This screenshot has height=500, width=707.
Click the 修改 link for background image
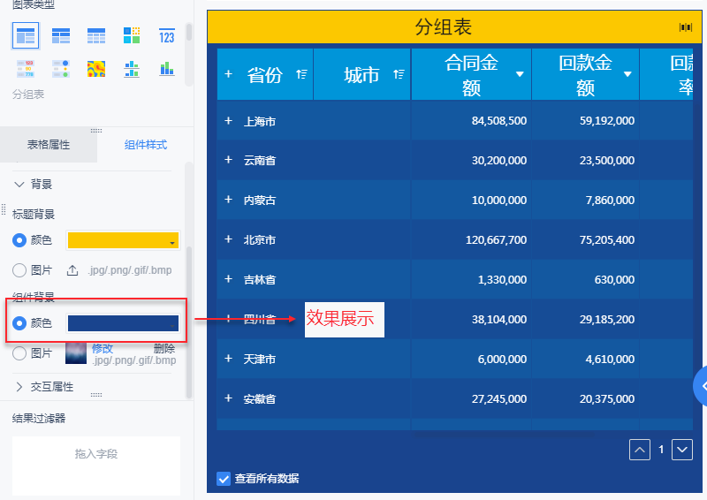click(103, 349)
